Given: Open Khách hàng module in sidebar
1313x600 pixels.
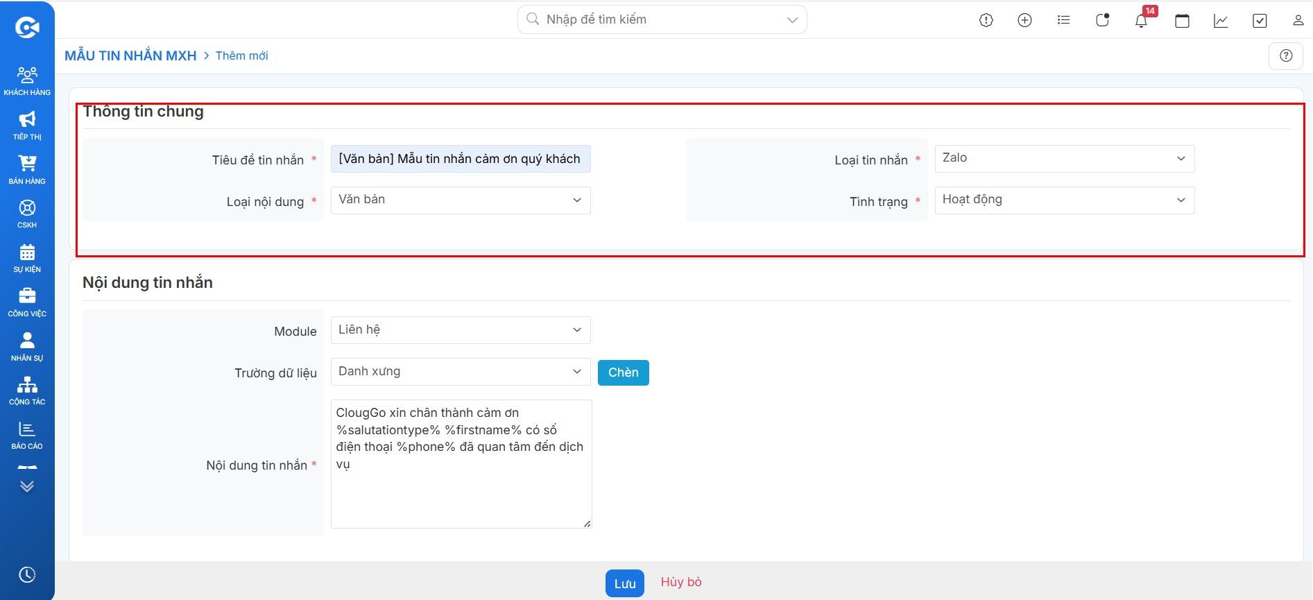Looking at the screenshot, I should 27,80.
